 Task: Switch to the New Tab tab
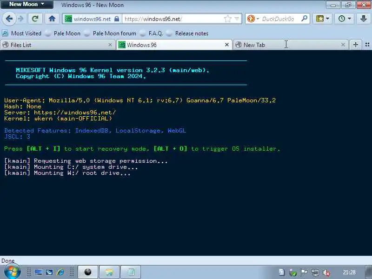coord(291,45)
